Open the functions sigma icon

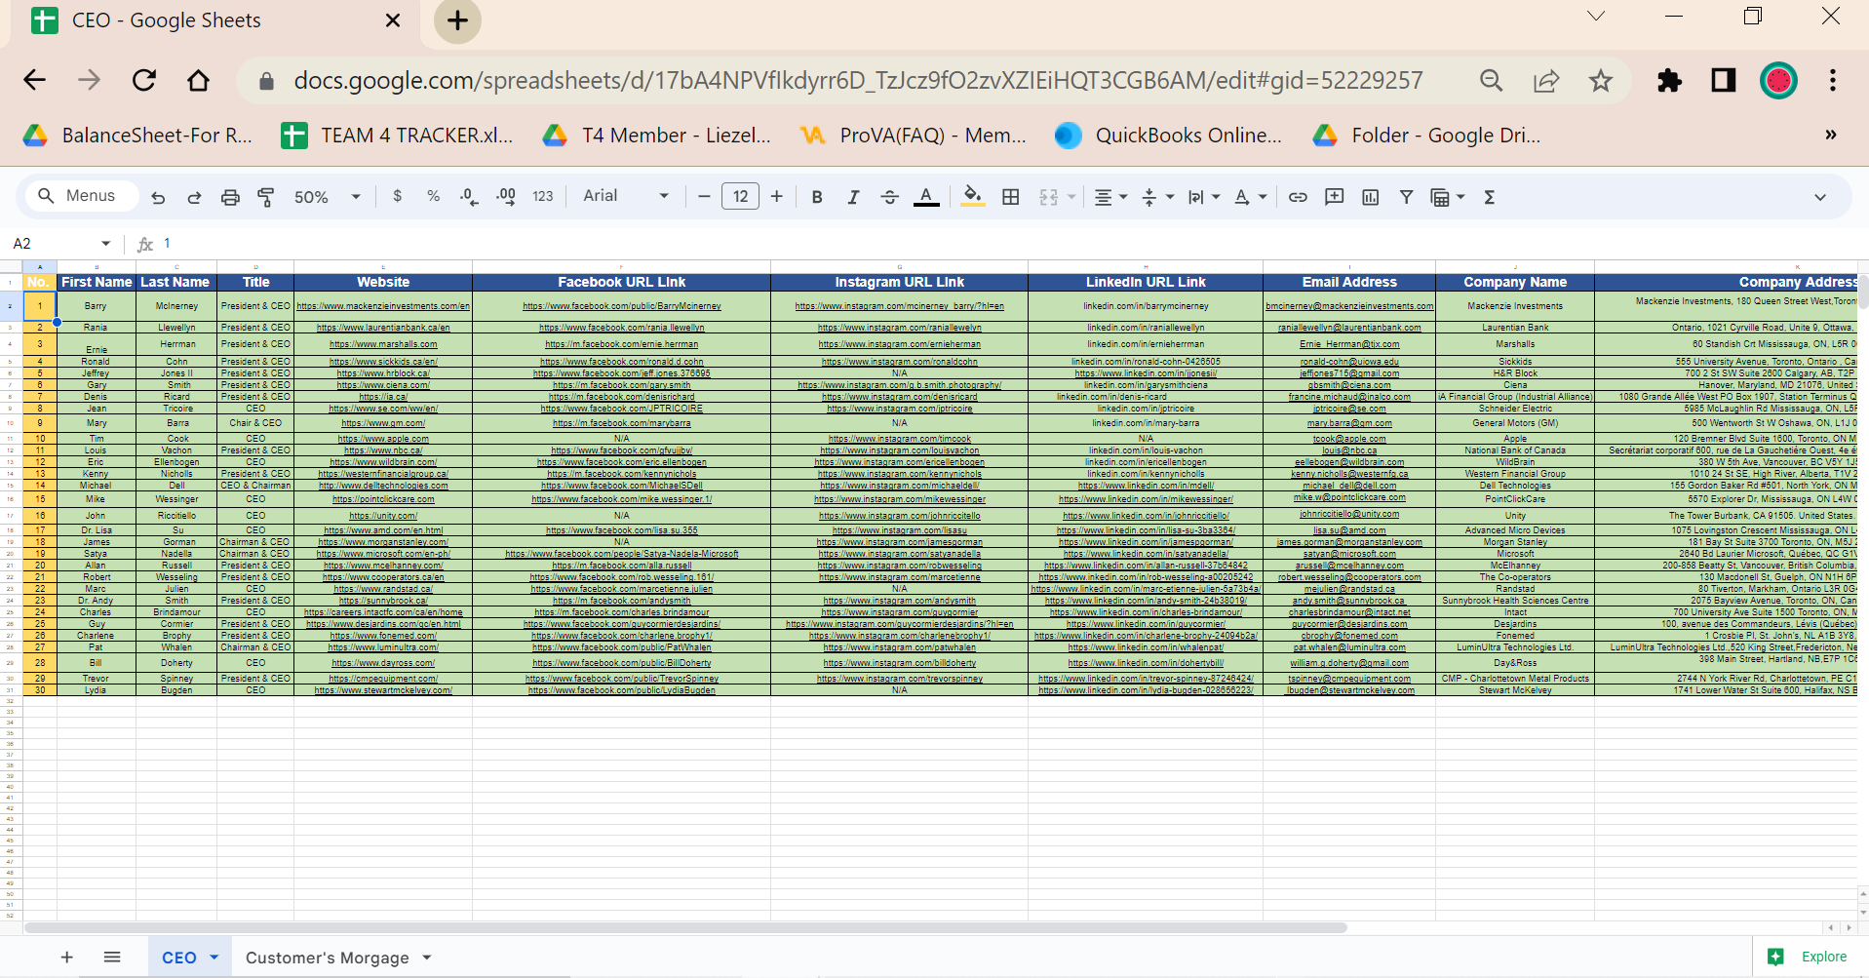click(1489, 197)
